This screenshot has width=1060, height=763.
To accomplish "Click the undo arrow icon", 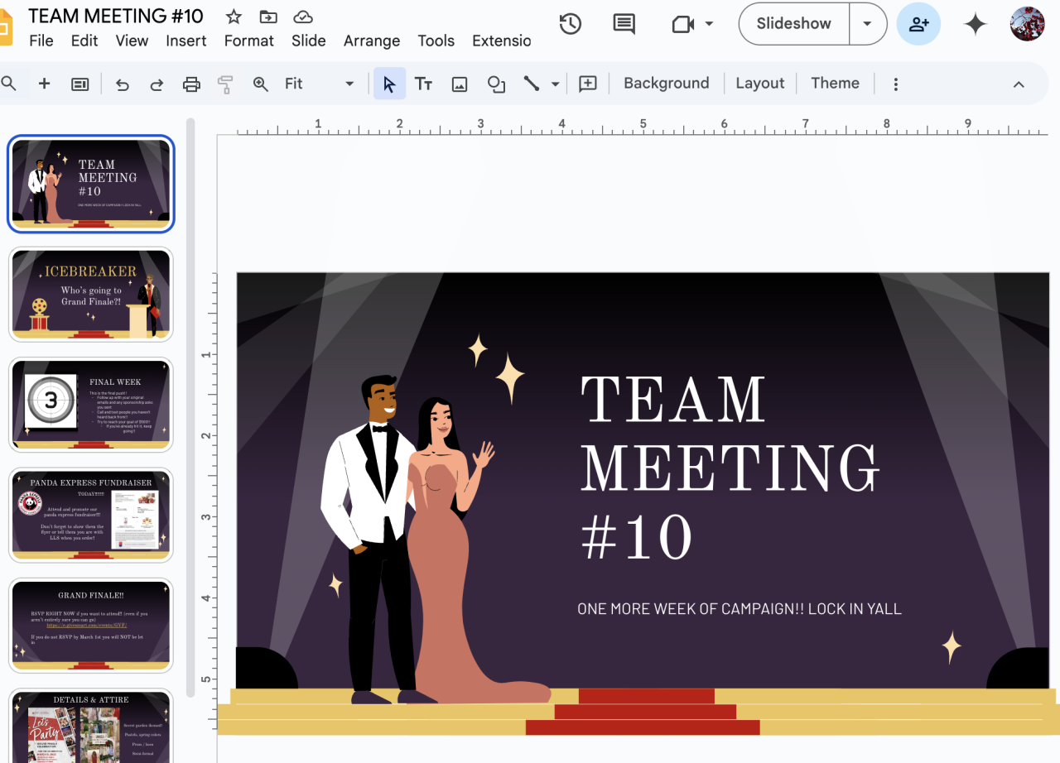I will [x=123, y=84].
